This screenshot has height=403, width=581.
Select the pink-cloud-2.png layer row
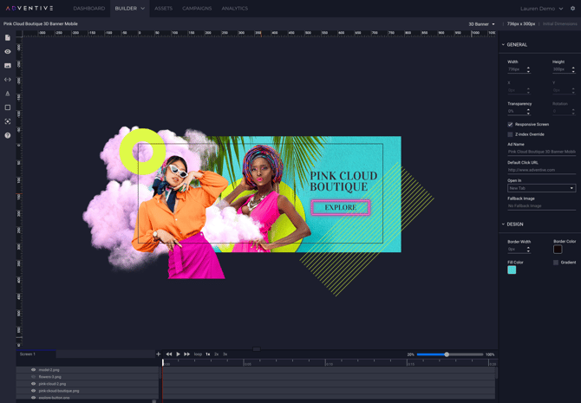(x=88, y=384)
